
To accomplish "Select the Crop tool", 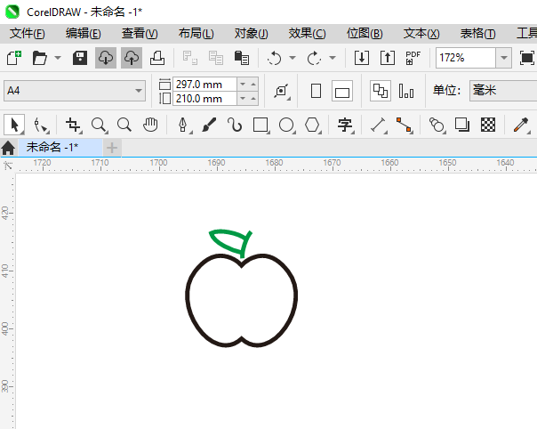I will pyautogui.click(x=73, y=125).
